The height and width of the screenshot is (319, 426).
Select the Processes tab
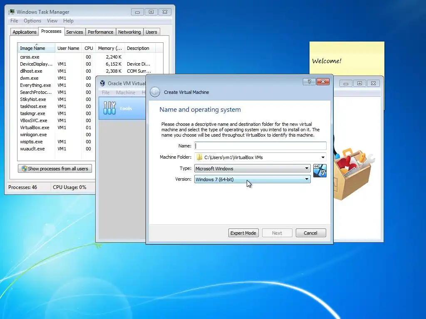tap(51, 31)
